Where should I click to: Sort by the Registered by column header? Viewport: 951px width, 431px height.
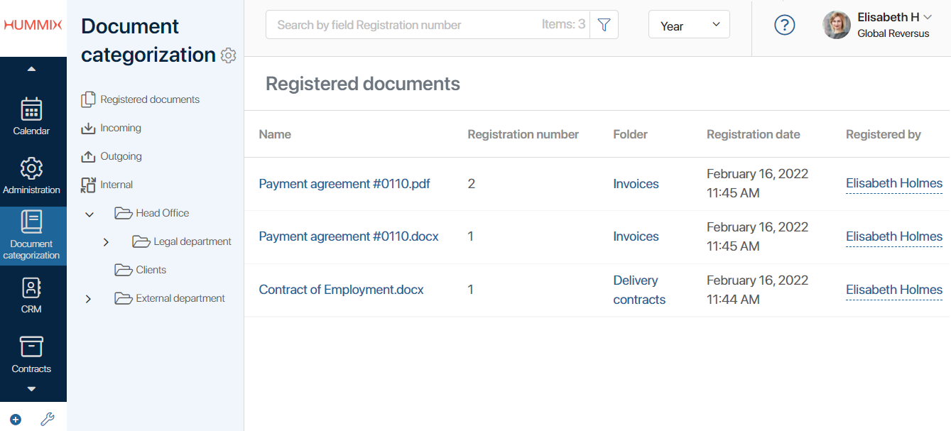coord(884,134)
